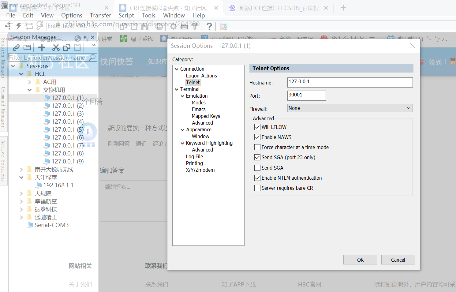Viewport: 456px width, 292px height.
Task: Enable Force character at a time mode
Action: coord(257,147)
